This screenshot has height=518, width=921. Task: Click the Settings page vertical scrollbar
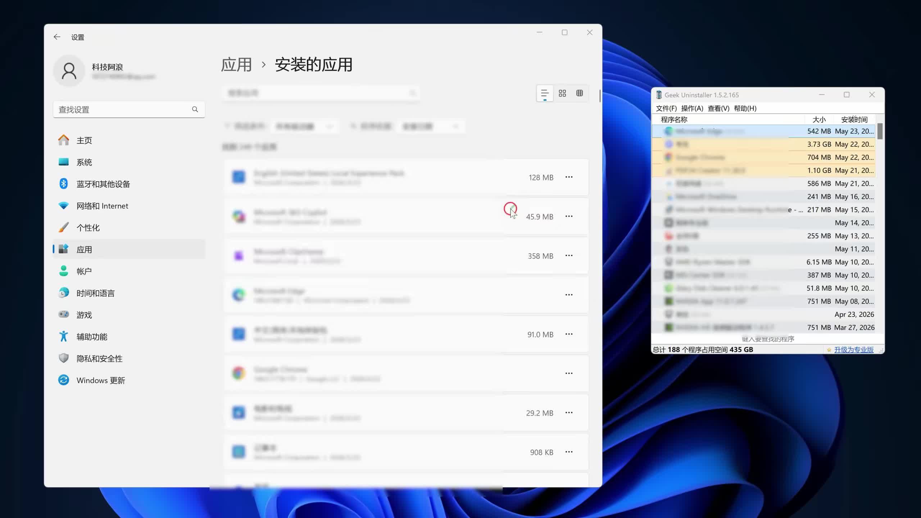(x=600, y=96)
